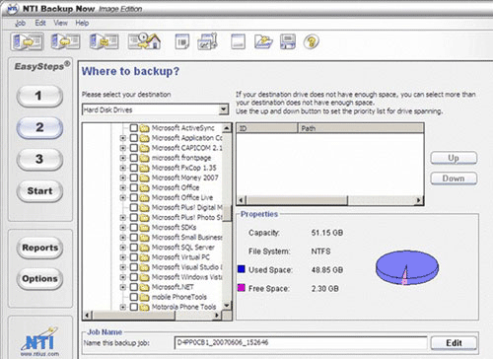
Task: Click the blue Used Space color swatch
Action: tap(242, 269)
